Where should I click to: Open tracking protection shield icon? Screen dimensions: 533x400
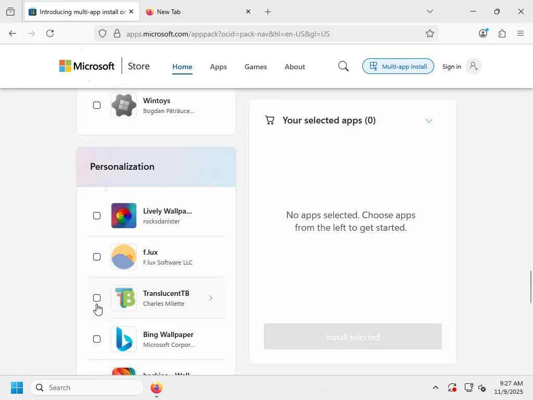pos(103,33)
